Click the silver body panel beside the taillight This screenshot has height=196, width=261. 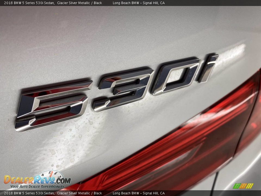(239, 171)
